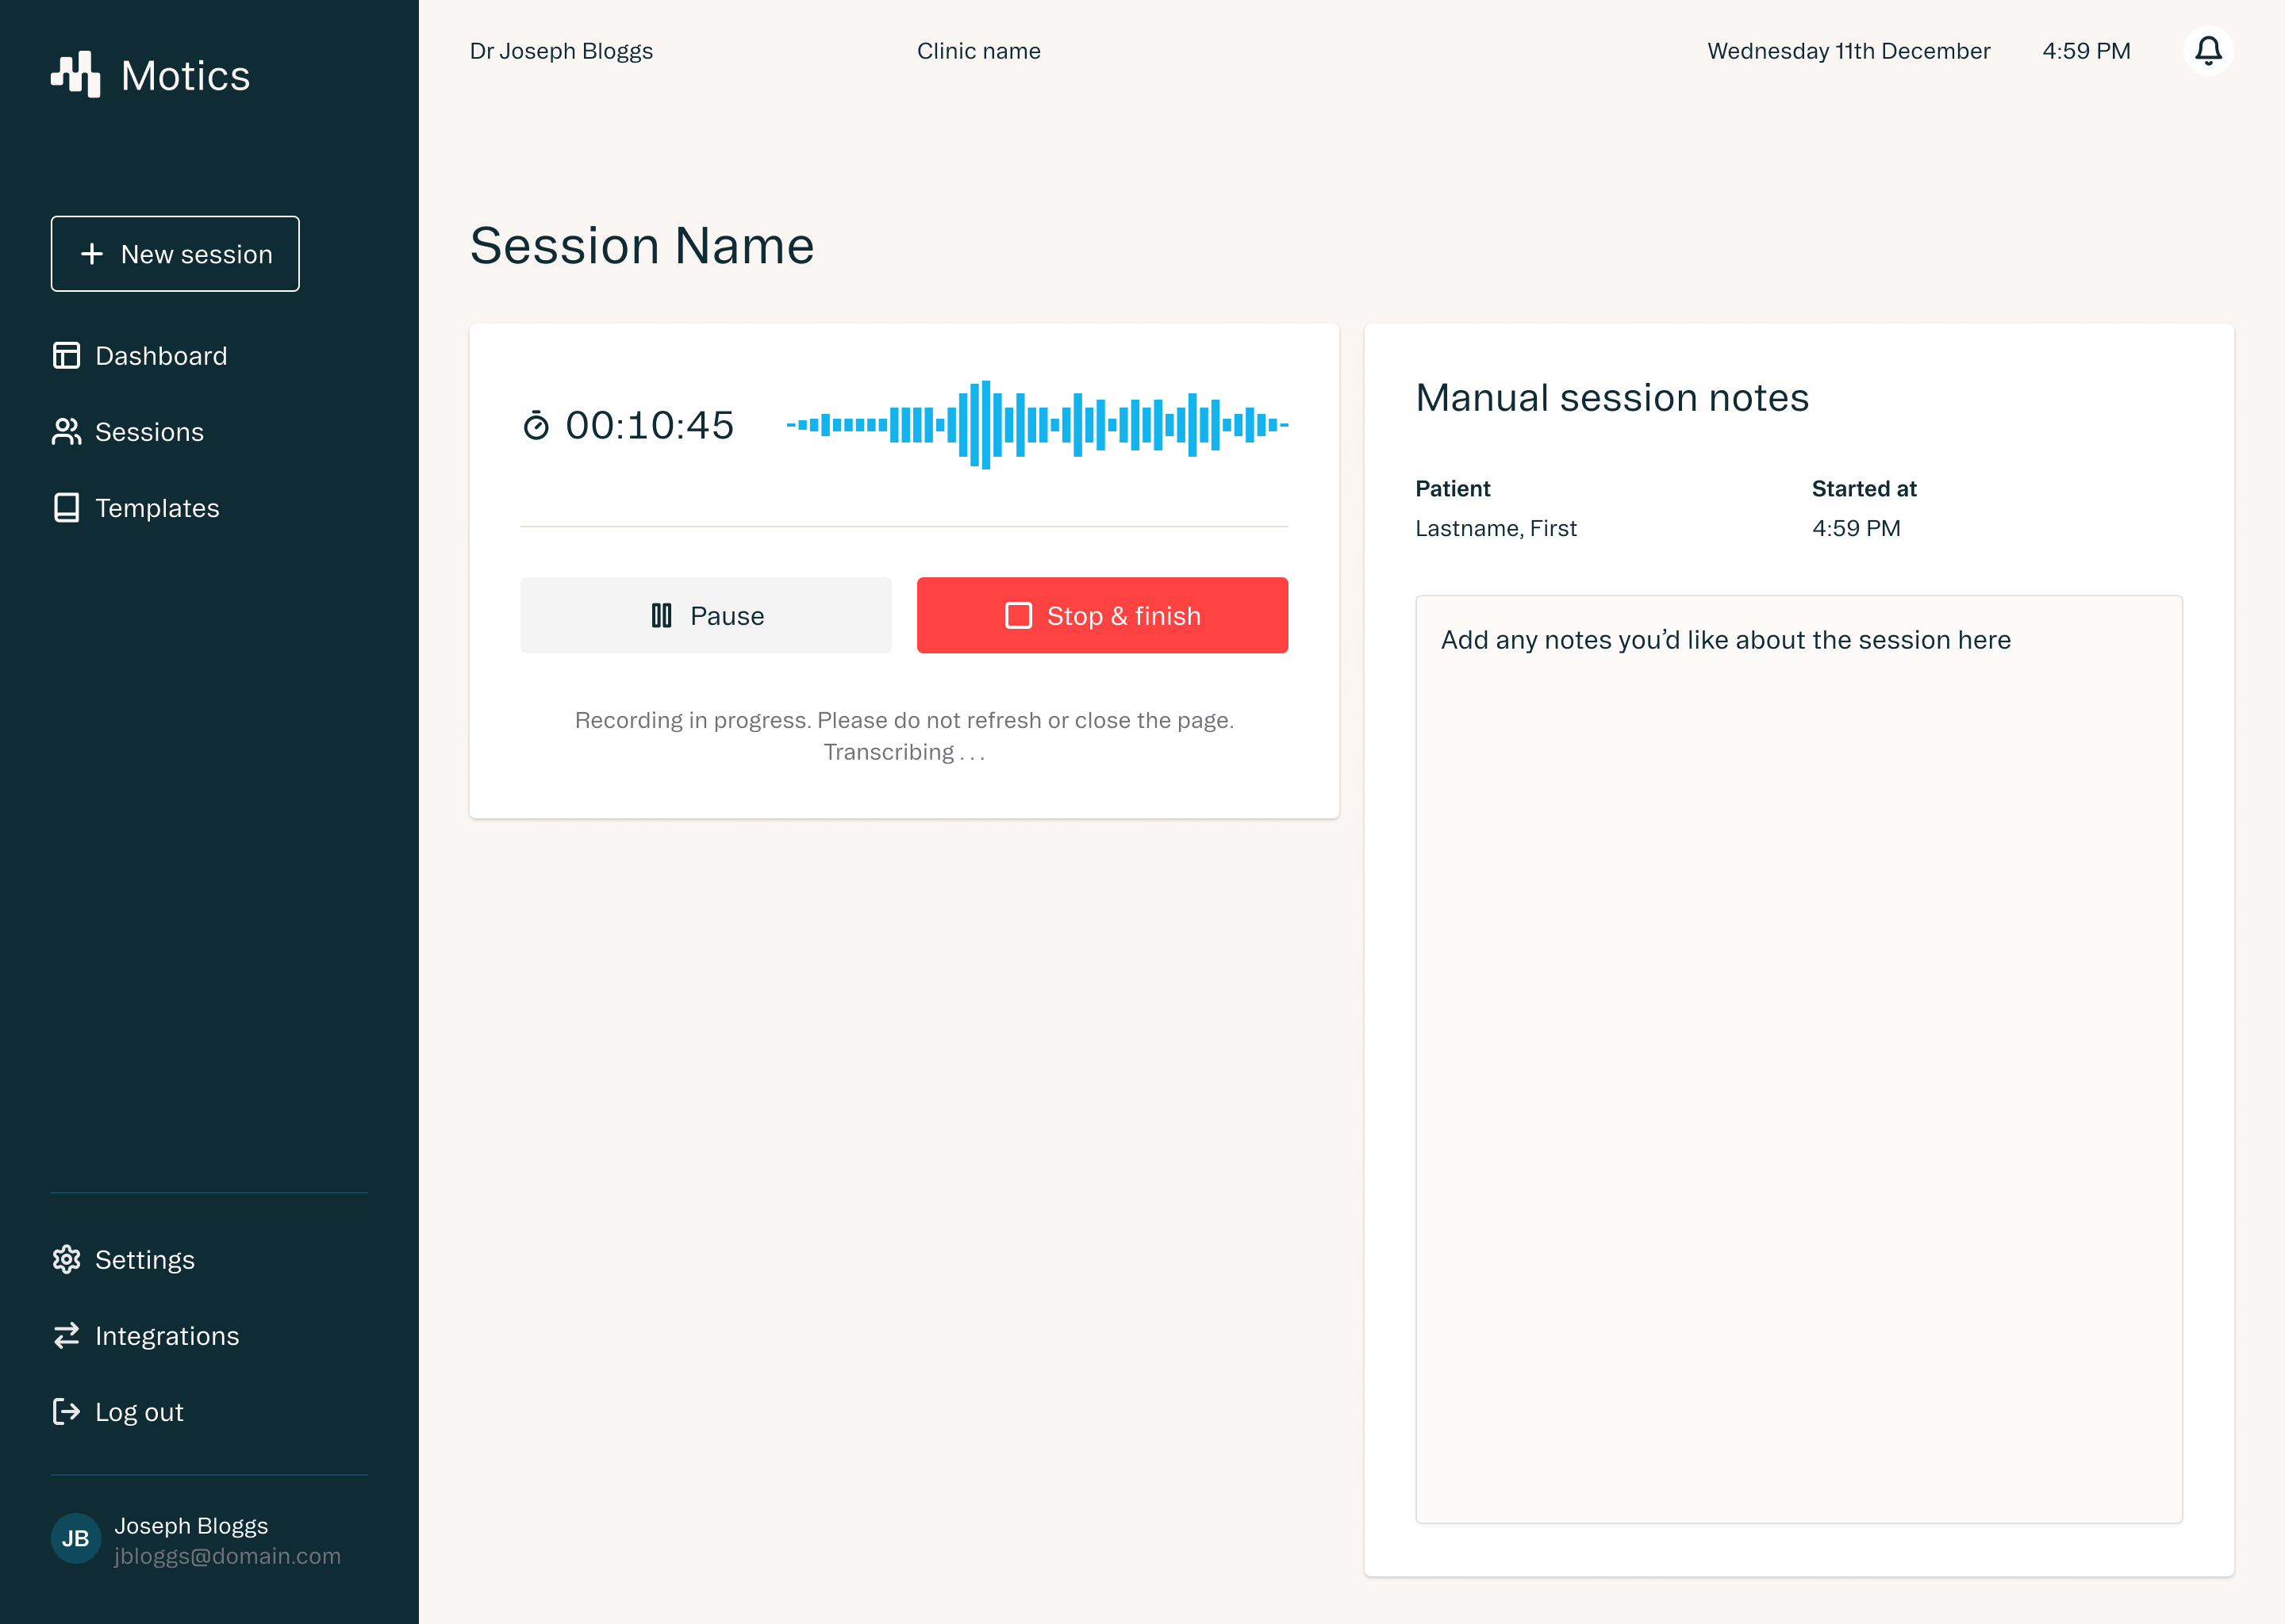The width and height of the screenshot is (2285, 1624).
Task: Open the Sessions menu item
Action: [x=149, y=432]
